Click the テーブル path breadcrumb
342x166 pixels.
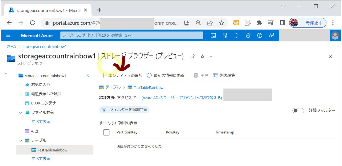click(x=110, y=87)
